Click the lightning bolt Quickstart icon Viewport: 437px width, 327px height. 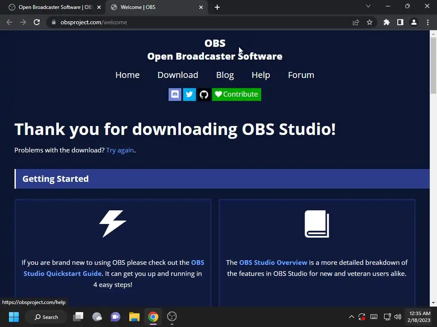pyautogui.click(x=113, y=224)
